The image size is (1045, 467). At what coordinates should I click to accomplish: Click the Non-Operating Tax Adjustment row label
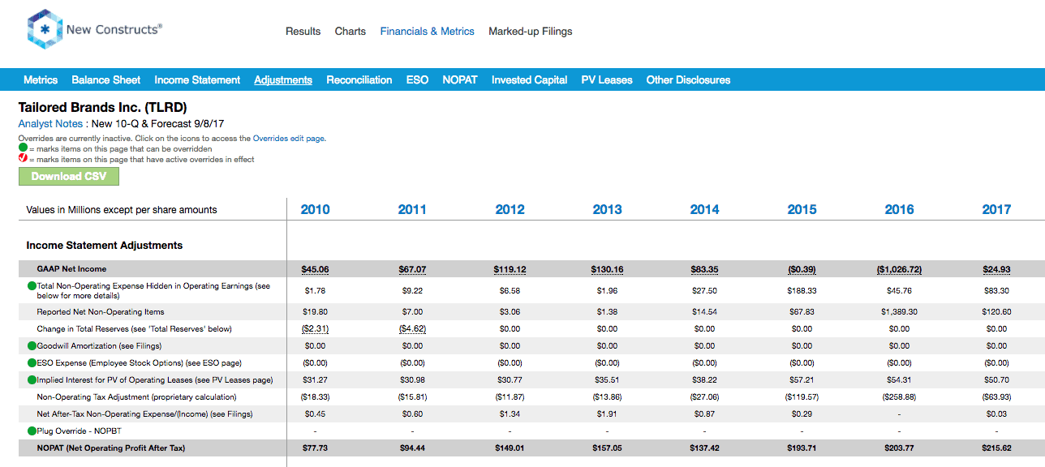point(137,397)
